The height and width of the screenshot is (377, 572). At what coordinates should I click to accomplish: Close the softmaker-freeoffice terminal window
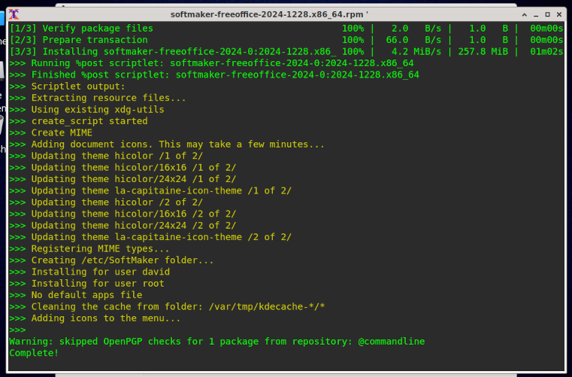click(559, 14)
